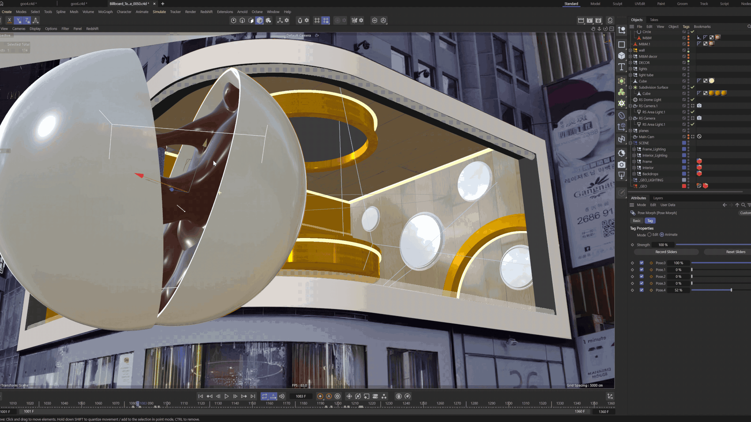Image resolution: width=751 pixels, height=422 pixels.
Task: Collapse the SCENE hierarchy
Action: tap(630, 143)
